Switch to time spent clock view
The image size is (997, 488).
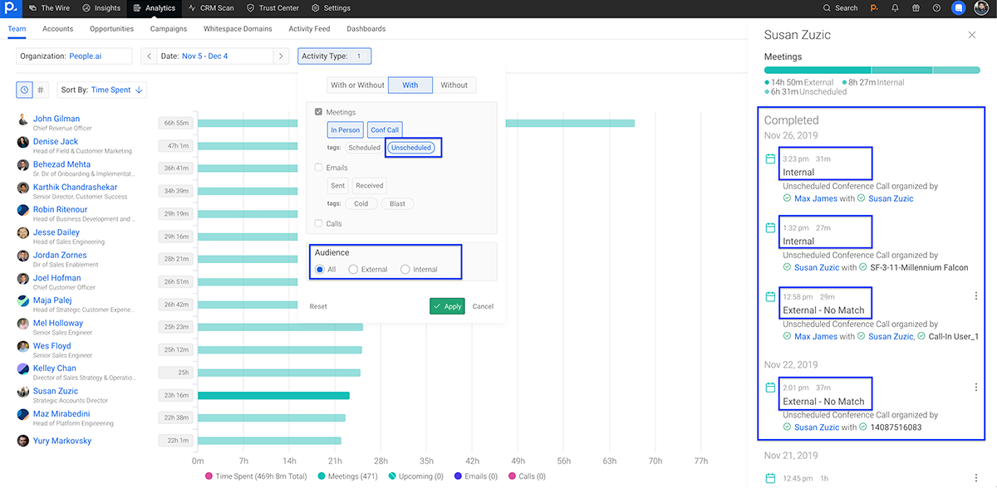tap(25, 90)
